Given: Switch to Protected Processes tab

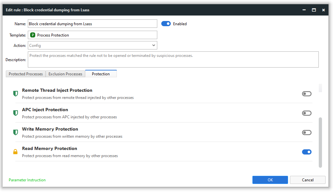Looking at the screenshot, I should point(26,74).
